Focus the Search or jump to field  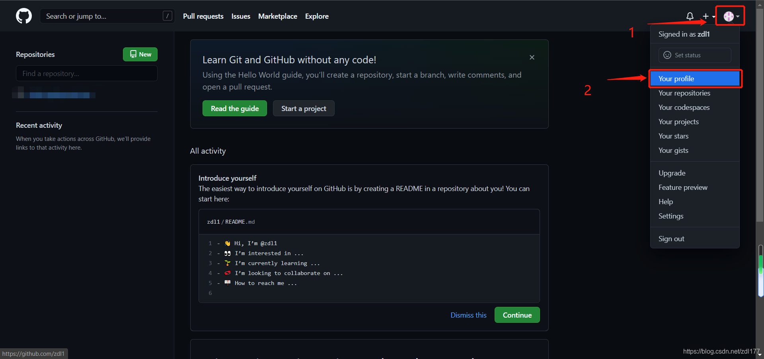pyautogui.click(x=107, y=16)
